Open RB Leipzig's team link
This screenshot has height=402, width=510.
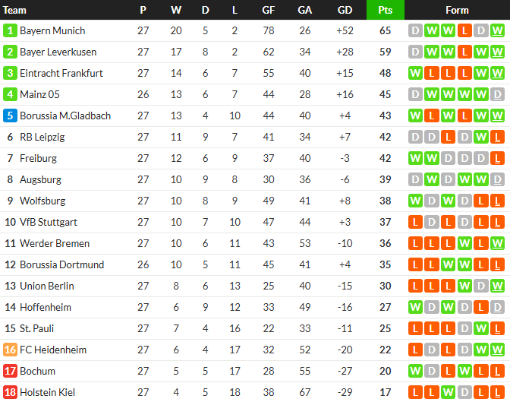coord(42,138)
